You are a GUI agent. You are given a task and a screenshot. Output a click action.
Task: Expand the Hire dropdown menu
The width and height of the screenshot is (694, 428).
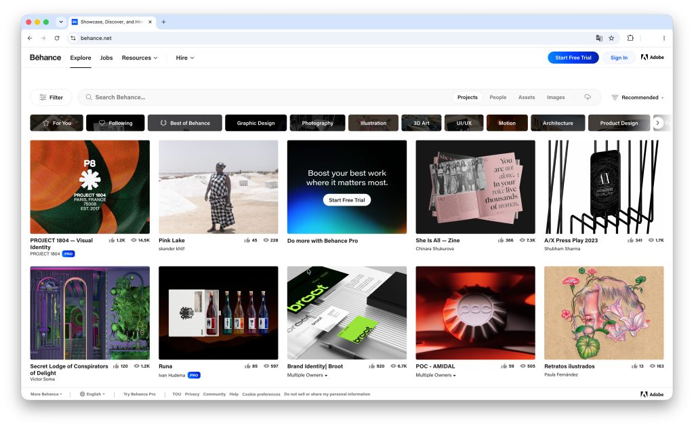pos(185,58)
